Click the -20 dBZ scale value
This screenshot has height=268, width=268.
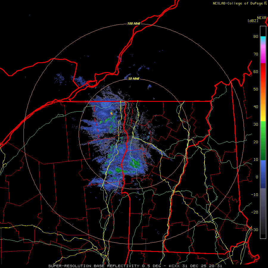coord(255,212)
